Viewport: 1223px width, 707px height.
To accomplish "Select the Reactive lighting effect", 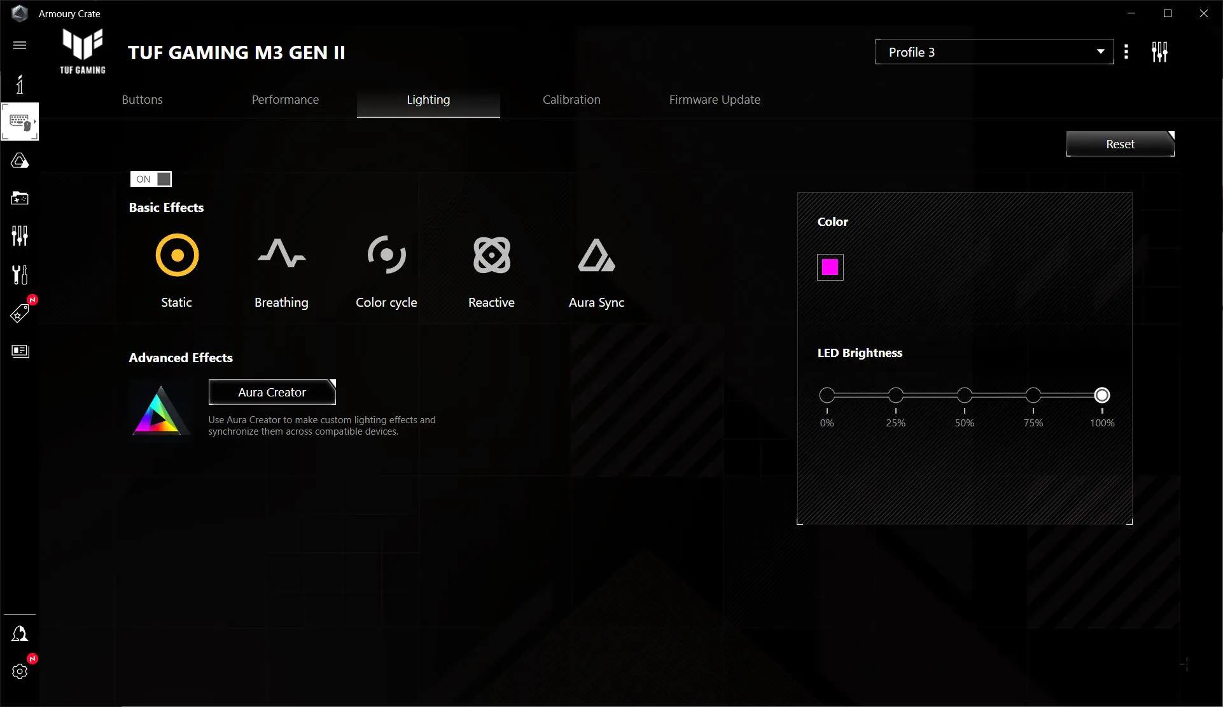I will click(x=492, y=255).
